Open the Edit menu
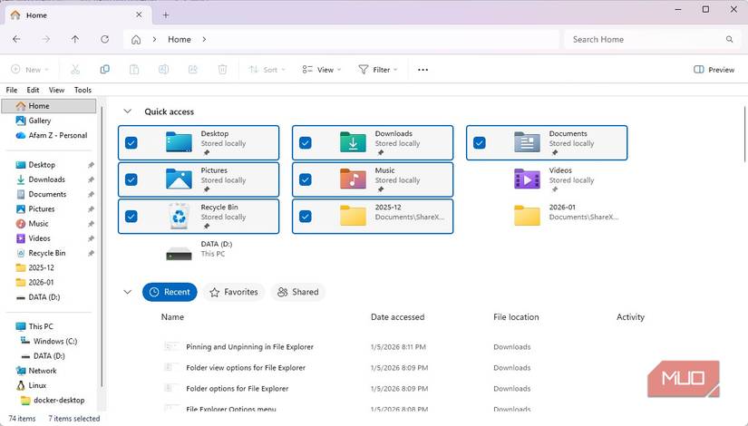Viewport: 748px width, 426px height. pos(33,90)
